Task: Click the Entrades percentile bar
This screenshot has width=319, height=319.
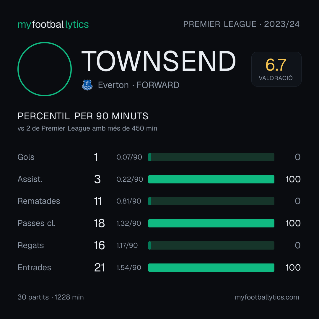Action: click(x=211, y=268)
